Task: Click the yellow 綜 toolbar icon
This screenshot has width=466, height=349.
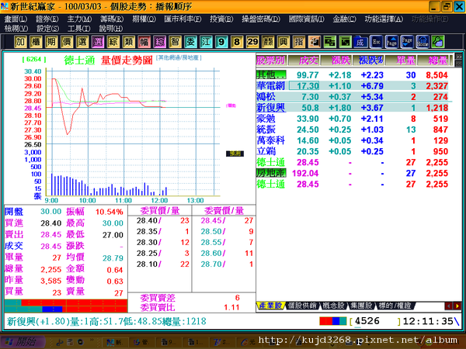Action: (113, 42)
